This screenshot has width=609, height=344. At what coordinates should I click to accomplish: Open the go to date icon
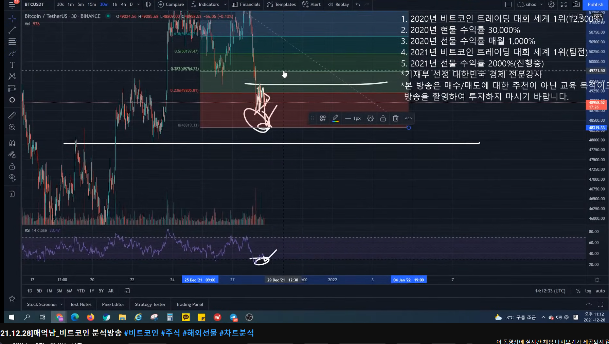tap(127, 291)
